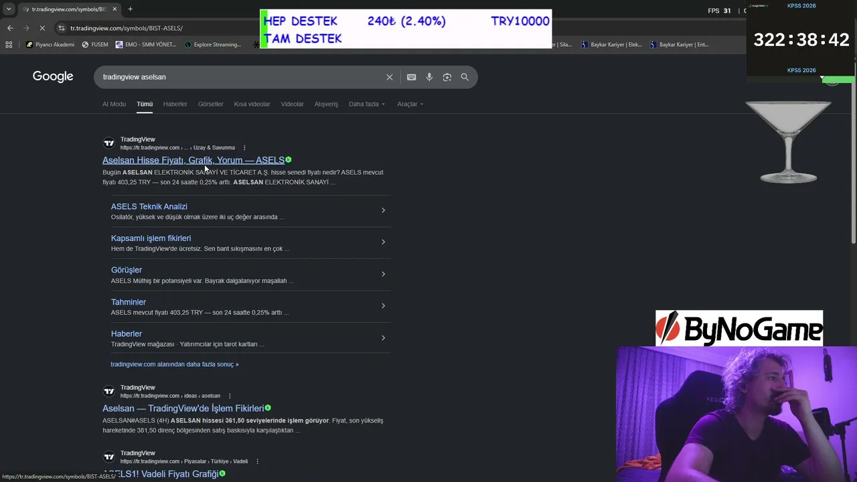This screenshot has width=857, height=482.
Task: Switch to the Görseller results tab
Action: coord(210,104)
